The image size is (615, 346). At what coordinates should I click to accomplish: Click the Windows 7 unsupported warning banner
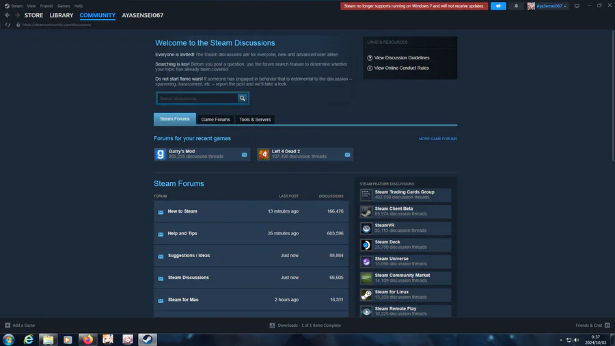click(x=414, y=6)
